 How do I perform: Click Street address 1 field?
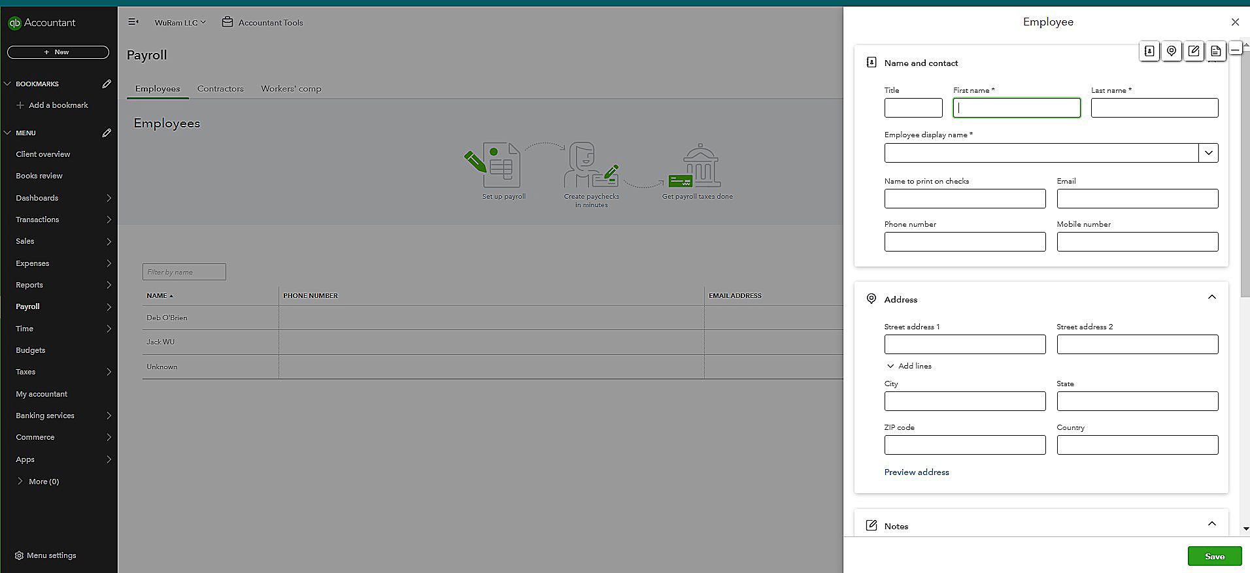pos(965,344)
